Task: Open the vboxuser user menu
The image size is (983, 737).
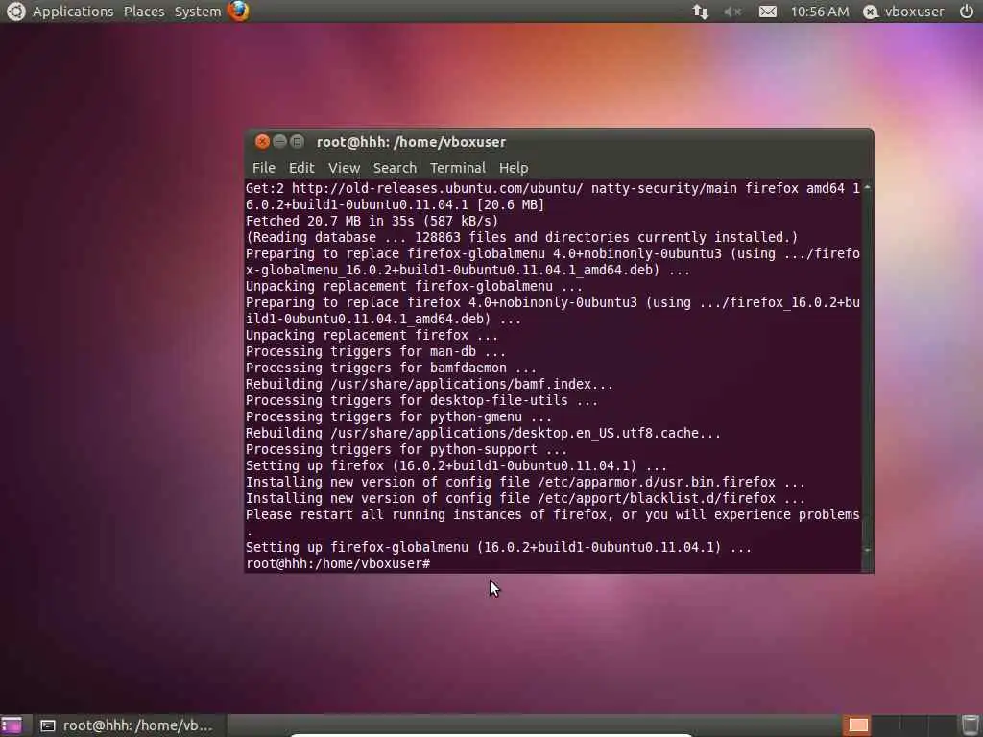Action: click(914, 12)
